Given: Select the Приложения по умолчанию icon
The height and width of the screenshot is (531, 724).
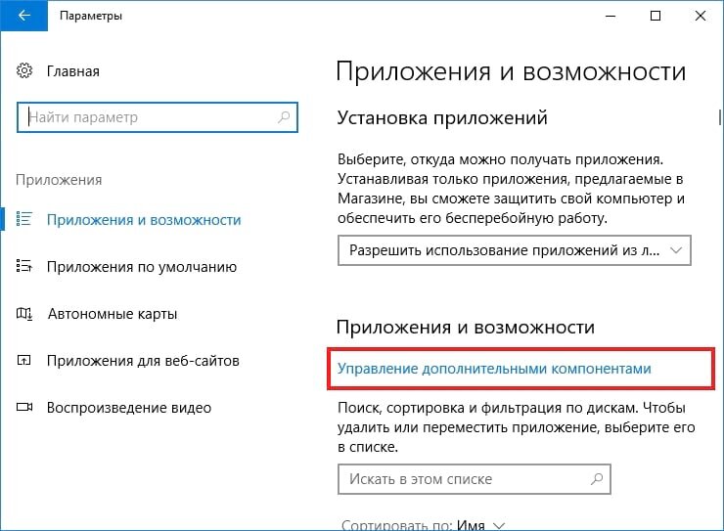Looking at the screenshot, I should pyautogui.click(x=24, y=266).
